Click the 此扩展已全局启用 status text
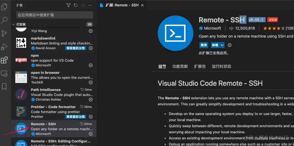The height and width of the screenshot is (146, 294). coord(214,53)
